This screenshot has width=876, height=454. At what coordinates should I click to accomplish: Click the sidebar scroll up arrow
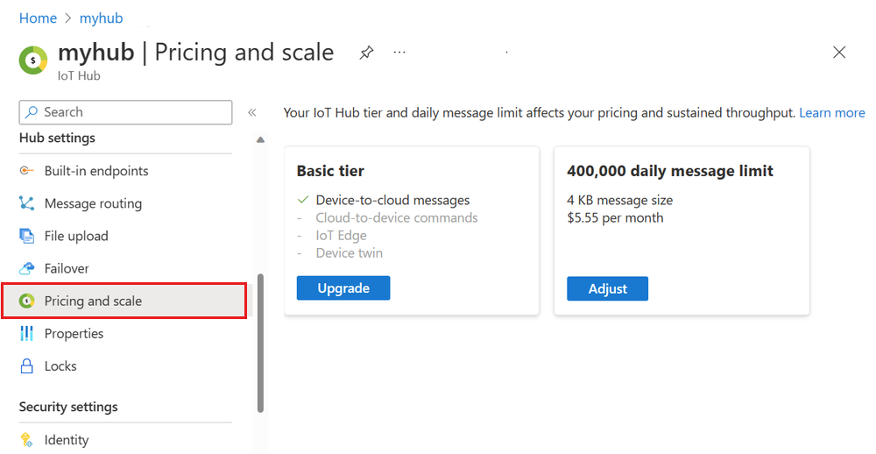point(260,139)
